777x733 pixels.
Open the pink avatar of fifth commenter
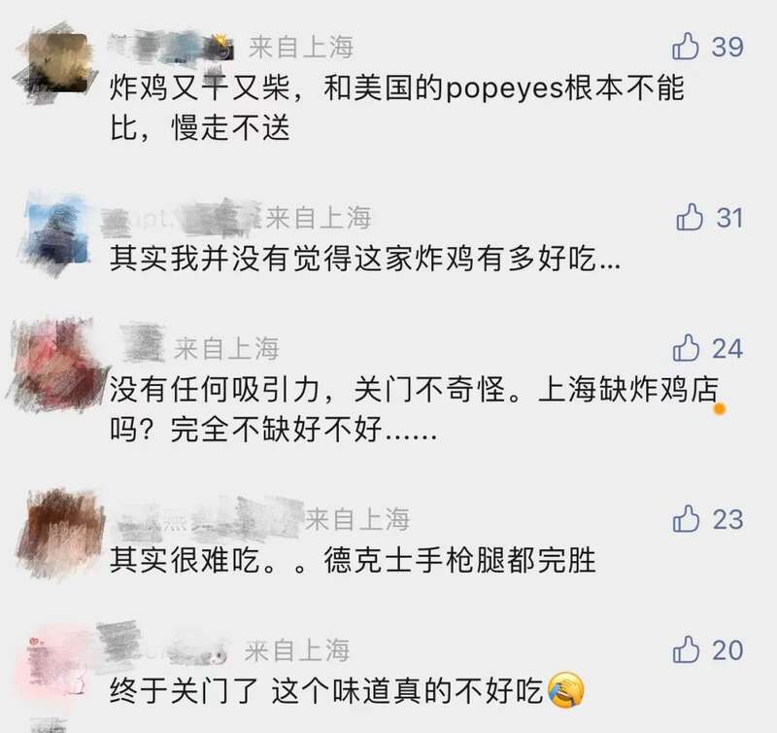tap(58, 665)
